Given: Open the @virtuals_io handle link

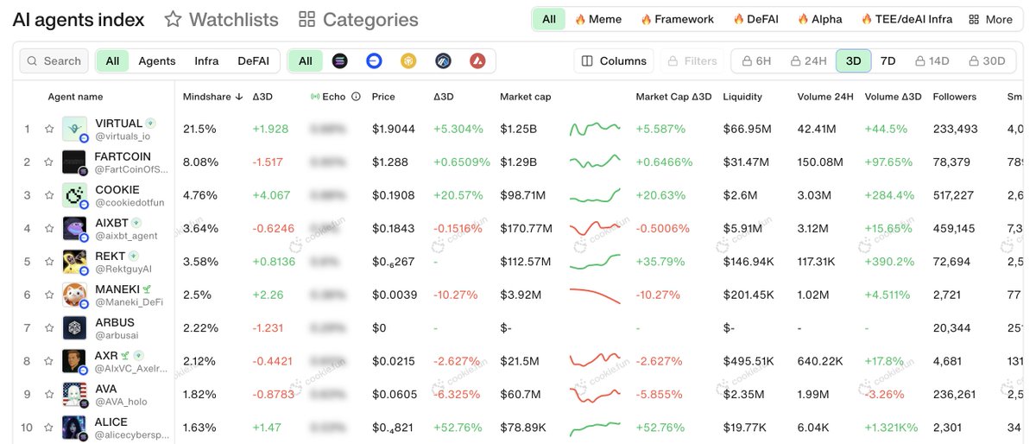Looking at the screenshot, I should click(x=123, y=136).
